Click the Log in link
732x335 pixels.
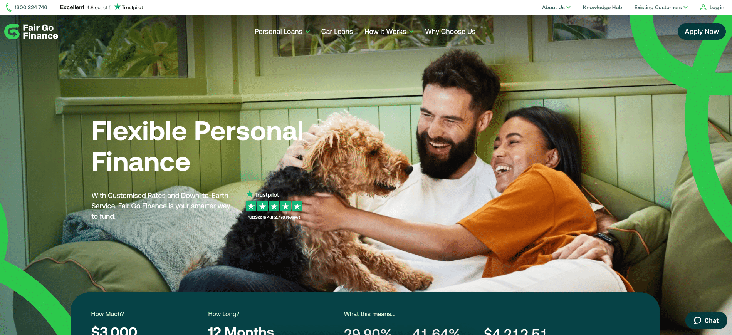tap(717, 7)
